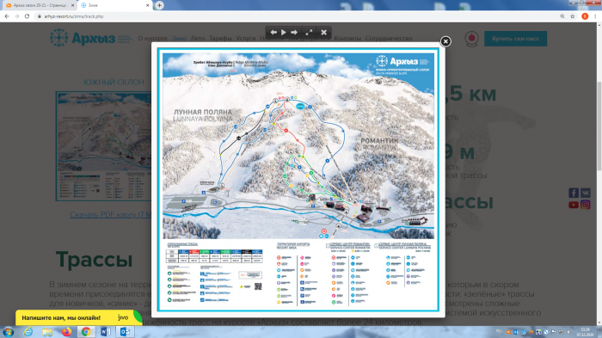Open the YouTube channel link
The width and height of the screenshot is (602, 338).
[x=574, y=205]
